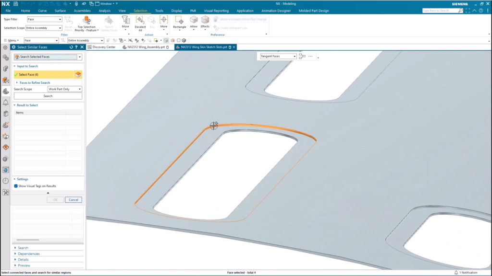
Task: Switch to NX2312 Wing_Assembly.prt tab
Action: [x=145, y=47]
